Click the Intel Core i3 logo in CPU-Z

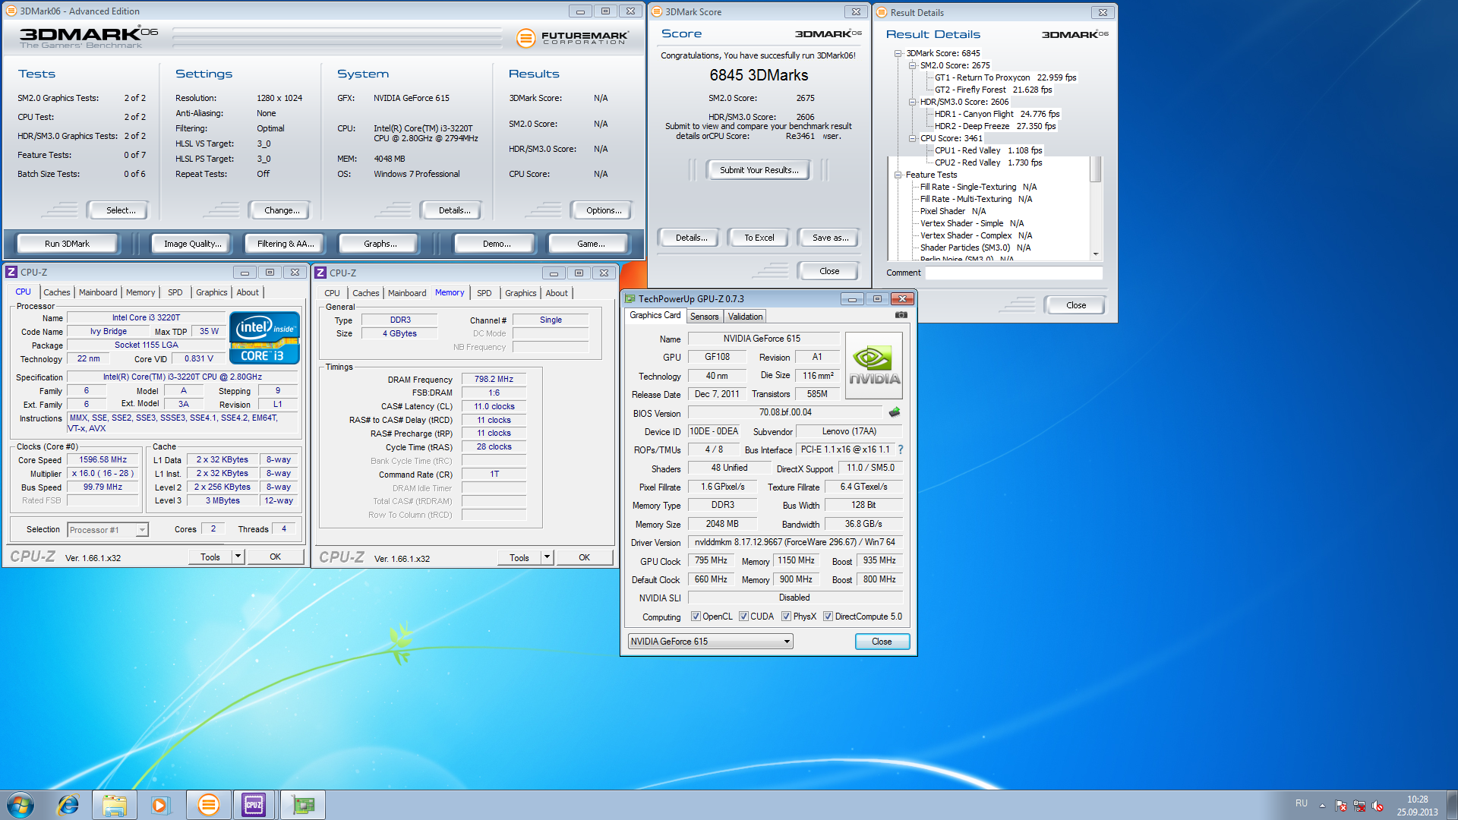pyautogui.click(x=264, y=337)
